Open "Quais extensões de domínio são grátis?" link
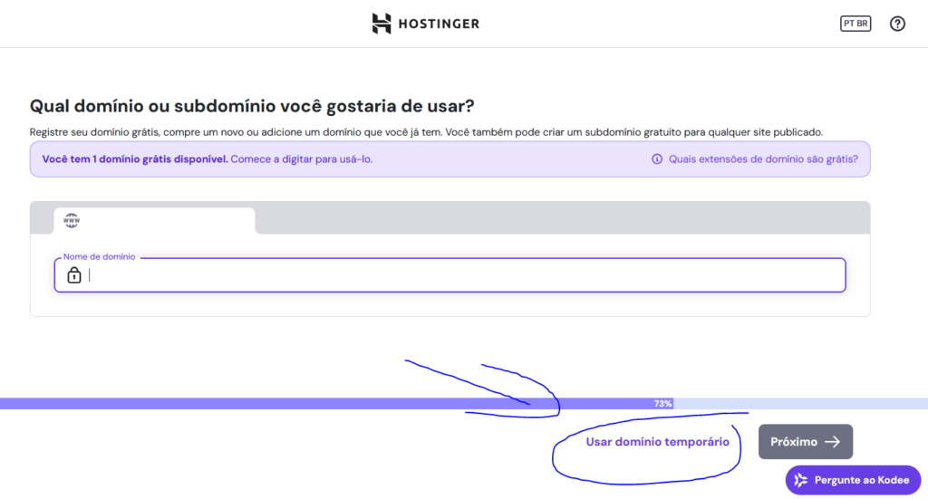This screenshot has width=928, height=499. pos(763,159)
